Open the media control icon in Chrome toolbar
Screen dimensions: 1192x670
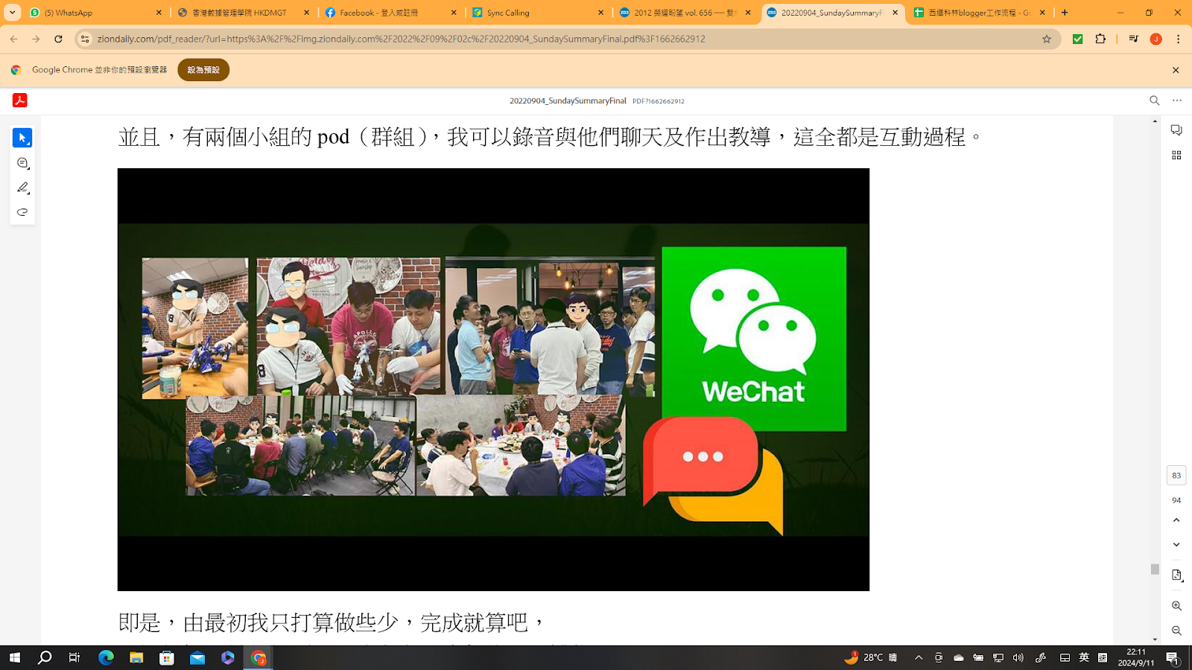point(1133,39)
